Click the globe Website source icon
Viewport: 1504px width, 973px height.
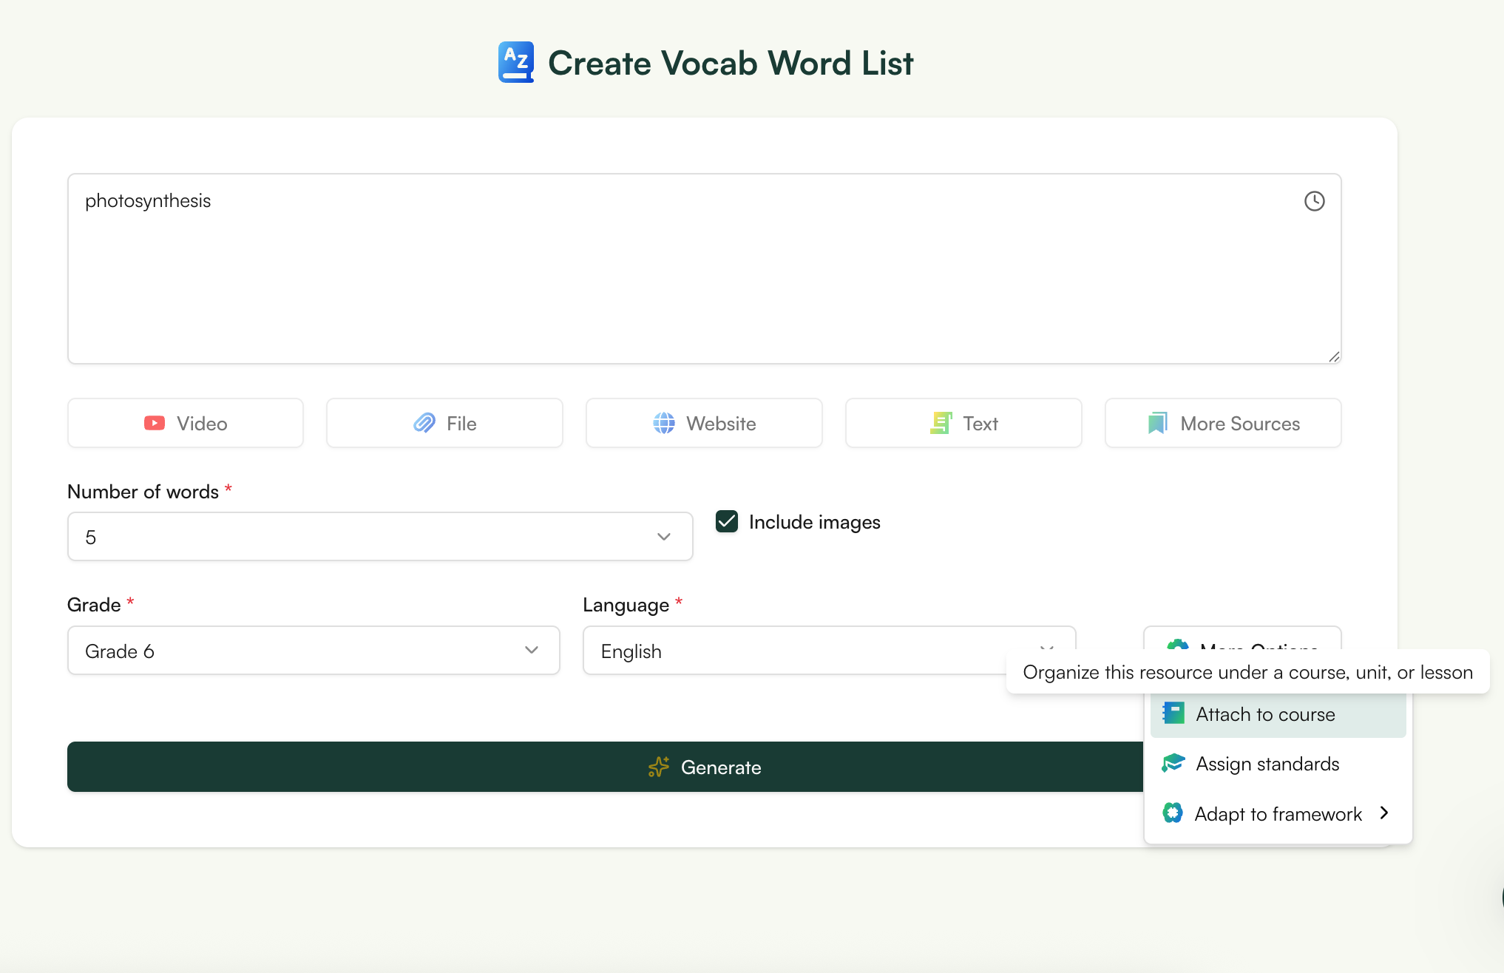[665, 422]
